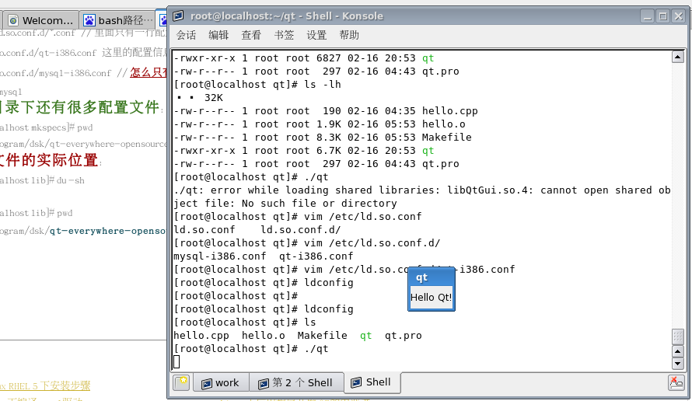This screenshot has width=692, height=401.
Task: Open the 查看 menu in Konsole
Action: click(251, 35)
